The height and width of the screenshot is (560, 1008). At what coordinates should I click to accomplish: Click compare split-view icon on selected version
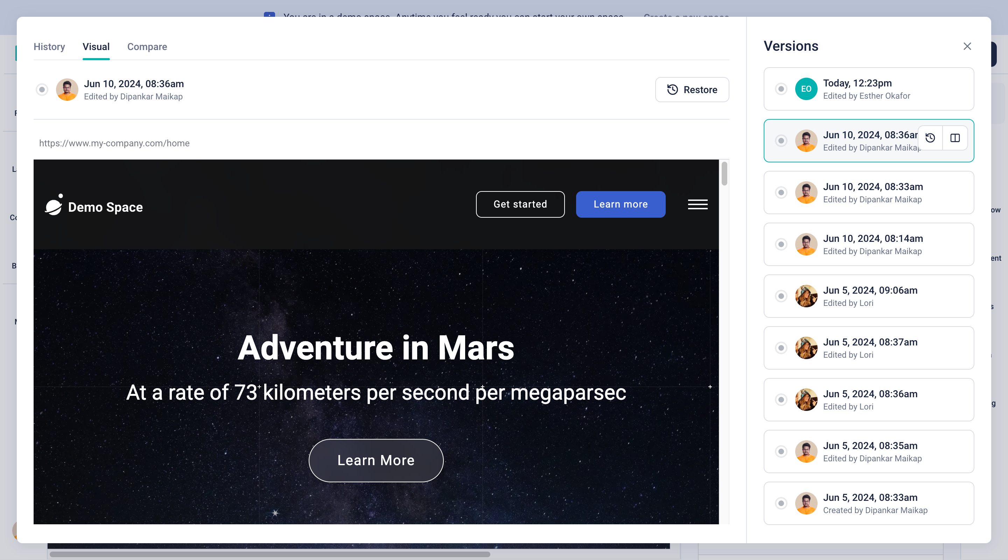point(955,138)
